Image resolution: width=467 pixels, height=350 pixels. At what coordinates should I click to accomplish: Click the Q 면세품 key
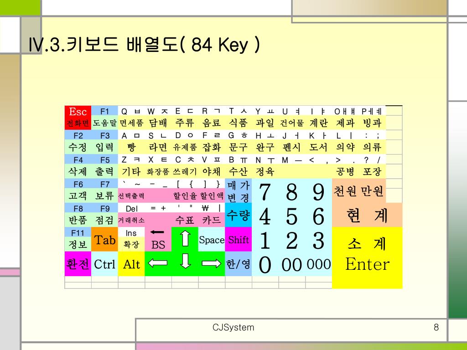[131, 118]
